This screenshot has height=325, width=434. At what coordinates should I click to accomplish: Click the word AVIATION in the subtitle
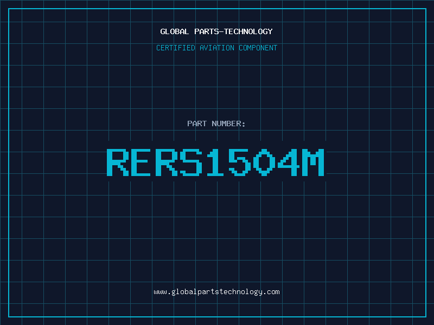(216, 48)
